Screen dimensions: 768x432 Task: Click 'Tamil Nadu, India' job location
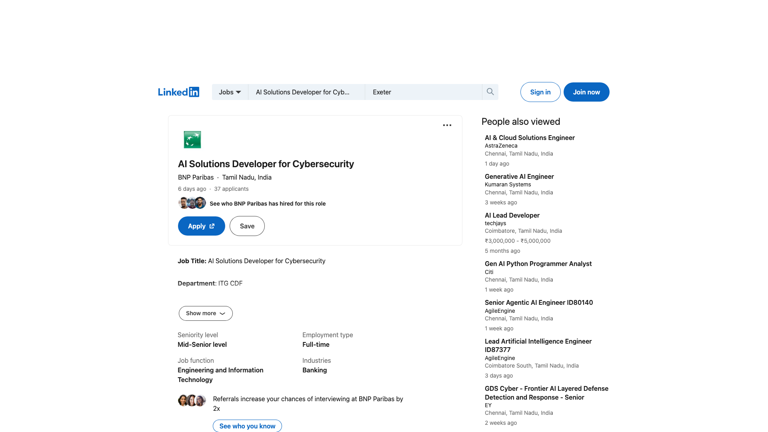click(247, 177)
